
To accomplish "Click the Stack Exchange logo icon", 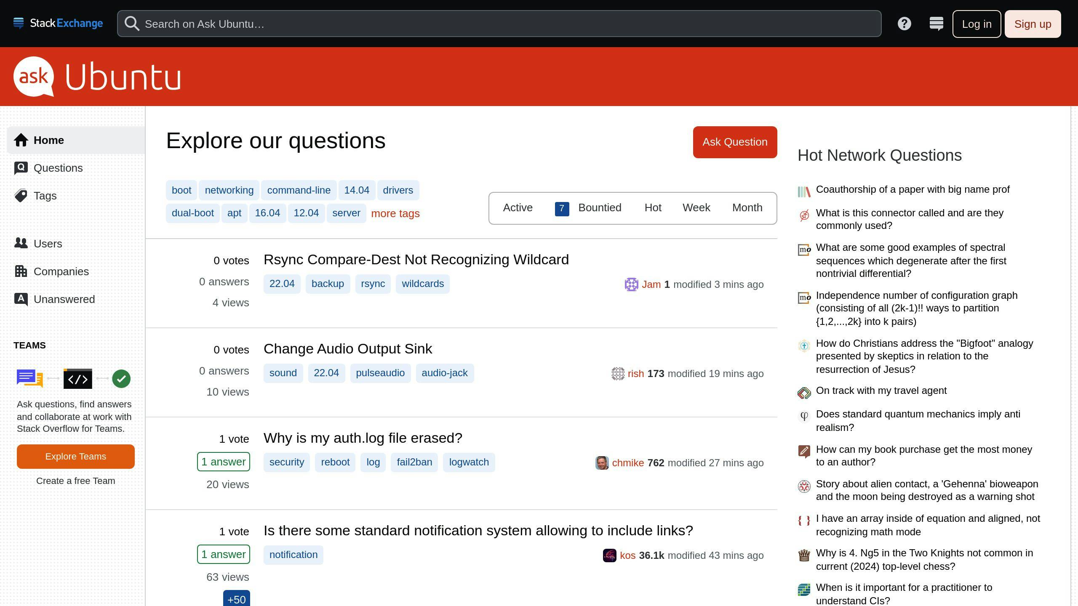I will coord(19,24).
